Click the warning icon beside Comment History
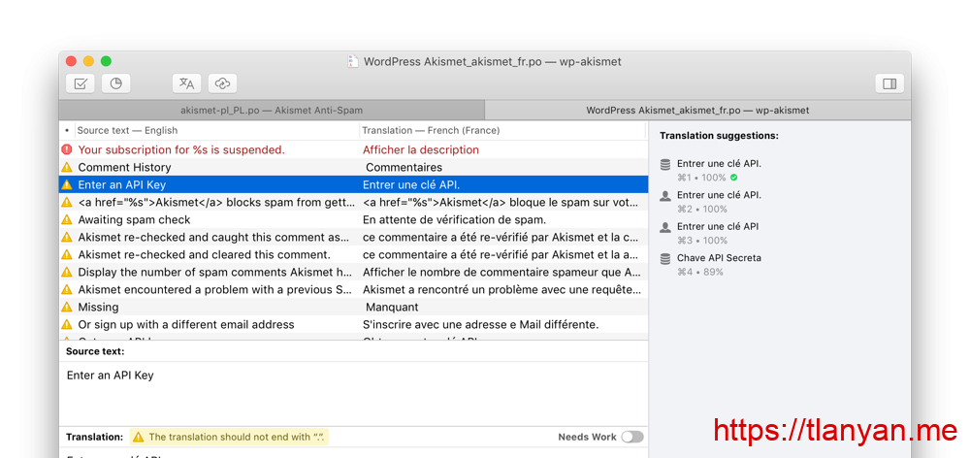The image size is (970, 458). point(66,167)
